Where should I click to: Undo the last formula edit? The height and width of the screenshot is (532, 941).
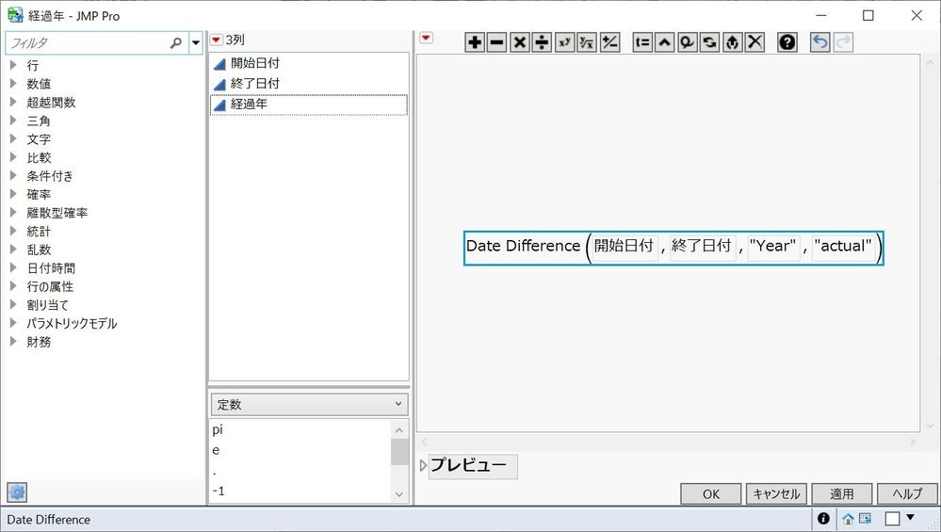pyautogui.click(x=820, y=42)
